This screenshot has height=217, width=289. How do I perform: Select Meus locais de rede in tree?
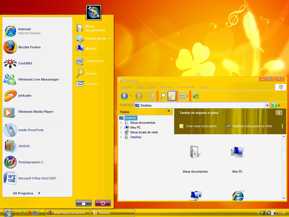tap(144, 132)
